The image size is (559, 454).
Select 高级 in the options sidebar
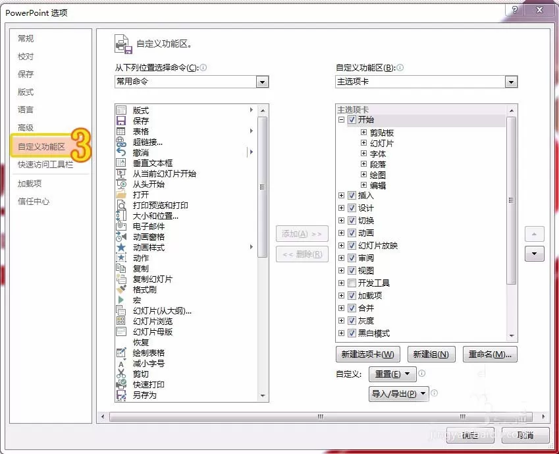pos(26,127)
